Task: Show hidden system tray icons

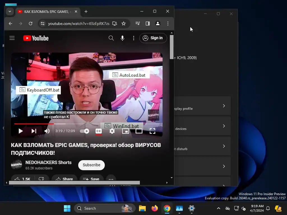Action: point(219,208)
